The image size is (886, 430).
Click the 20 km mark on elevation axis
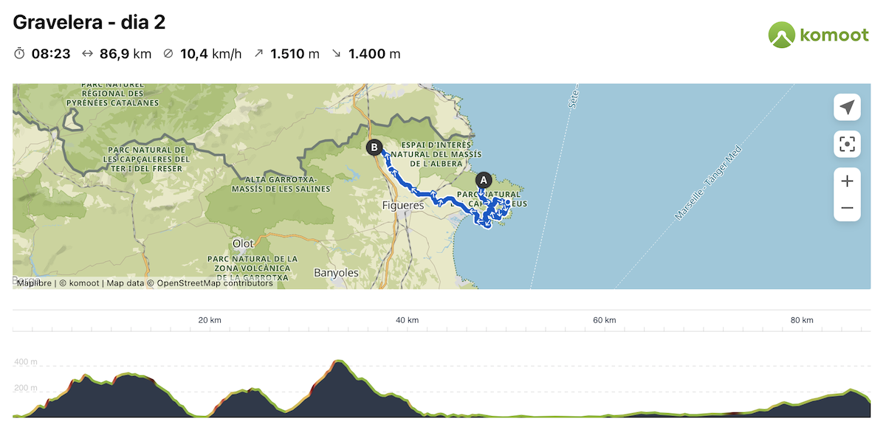coord(210,320)
